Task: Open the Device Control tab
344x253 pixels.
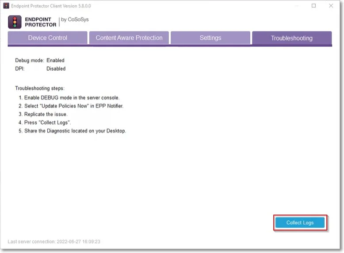Action: 47,38
